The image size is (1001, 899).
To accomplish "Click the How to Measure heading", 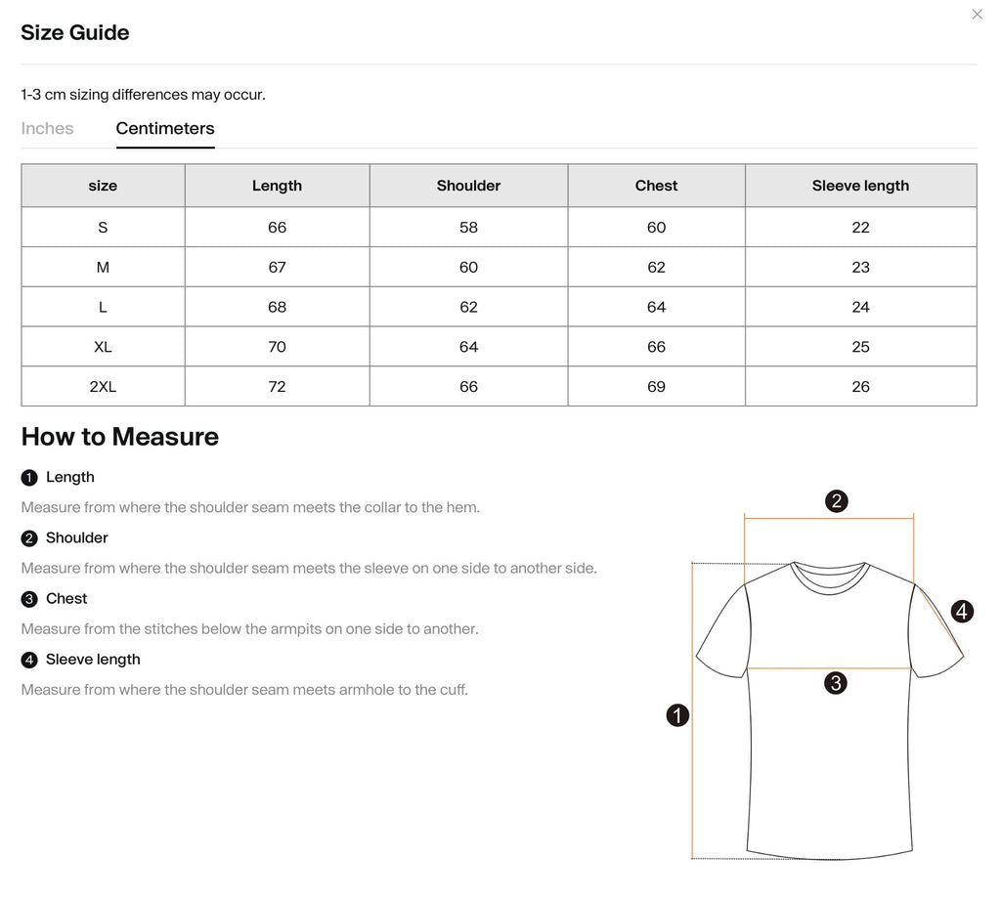I will point(120,437).
